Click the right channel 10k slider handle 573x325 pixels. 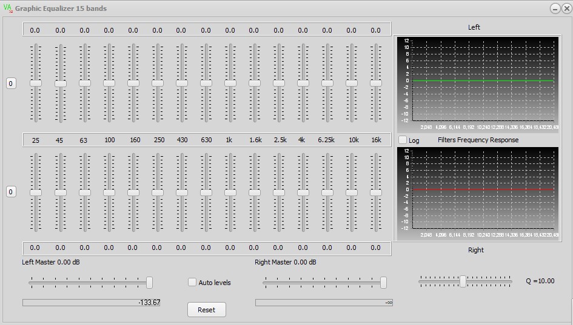(351, 192)
